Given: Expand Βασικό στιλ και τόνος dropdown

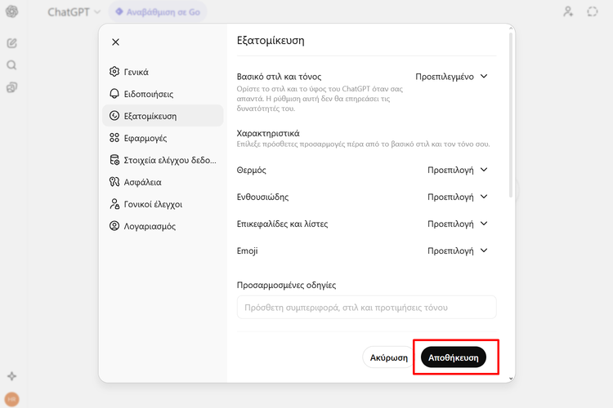Looking at the screenshot, I should [451, 77].
